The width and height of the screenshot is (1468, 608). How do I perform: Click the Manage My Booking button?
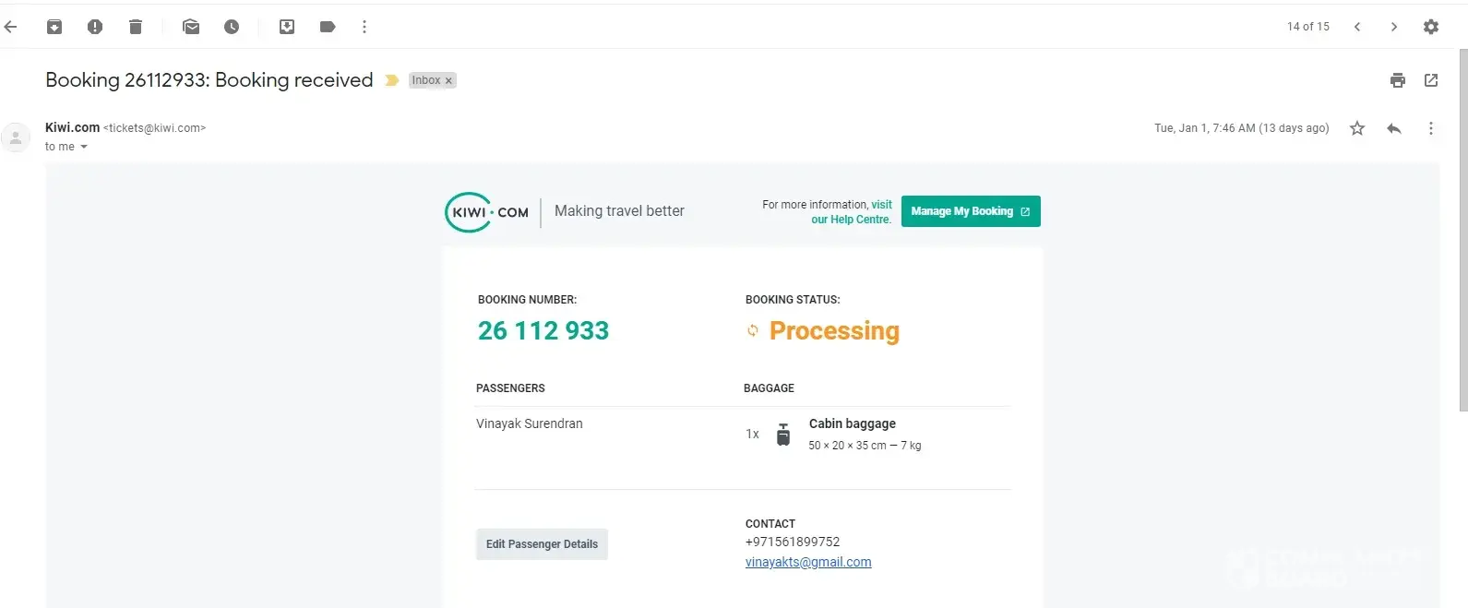(x=971, y=211)
